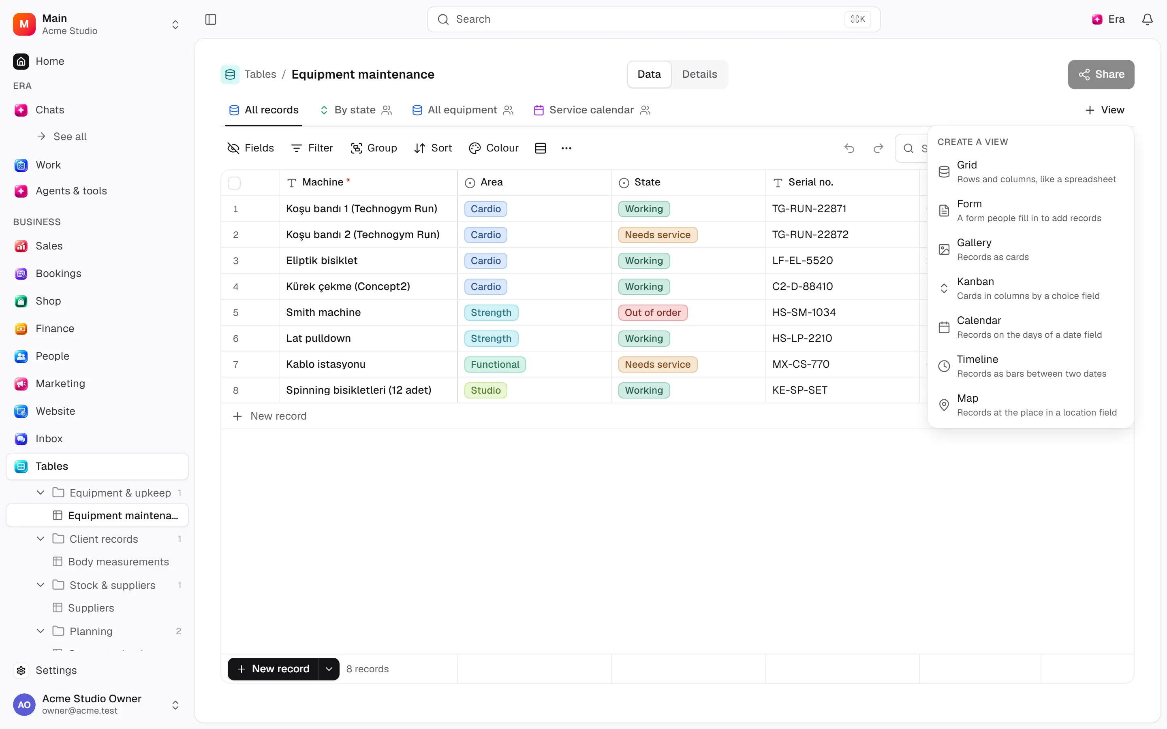Open the By state view tab
The width and height of the screenshot is (1167, 729).
pyautogui.click(x=356, y=110)
